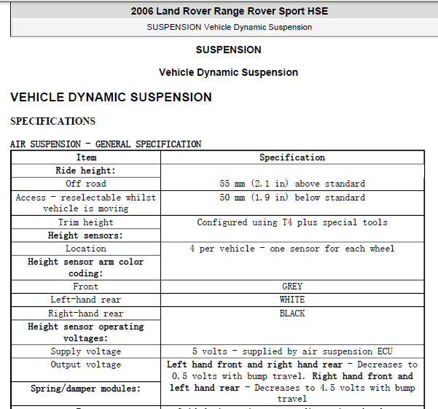Click 'AIR SUSPENSION - GENERAL SPECIFICATION' table title
This screenshot has height=409, width=438.
click(x=106, y=144)
